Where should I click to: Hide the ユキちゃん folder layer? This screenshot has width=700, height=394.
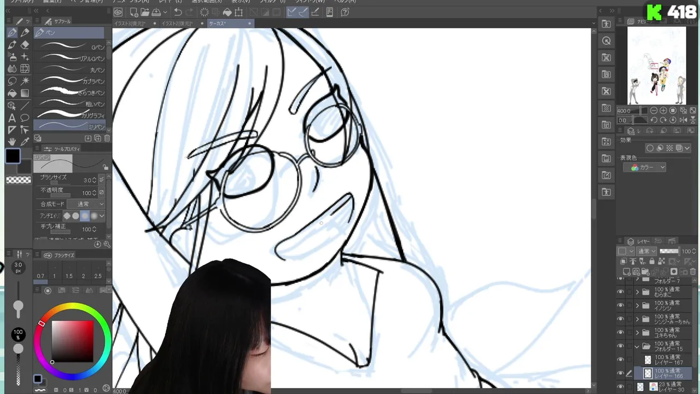click(620, 332)
